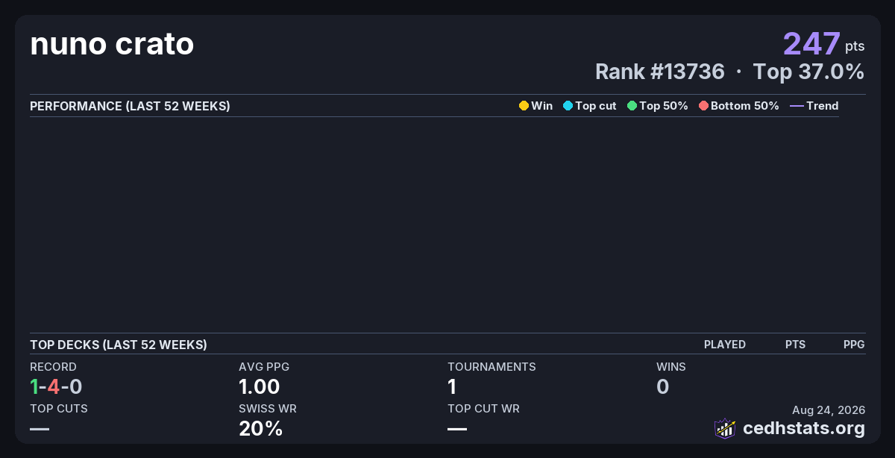This screenshot has width=895, height=458.
Task: Toggle the cyan Top cut legend dot
Action: [x=568, y=106]
